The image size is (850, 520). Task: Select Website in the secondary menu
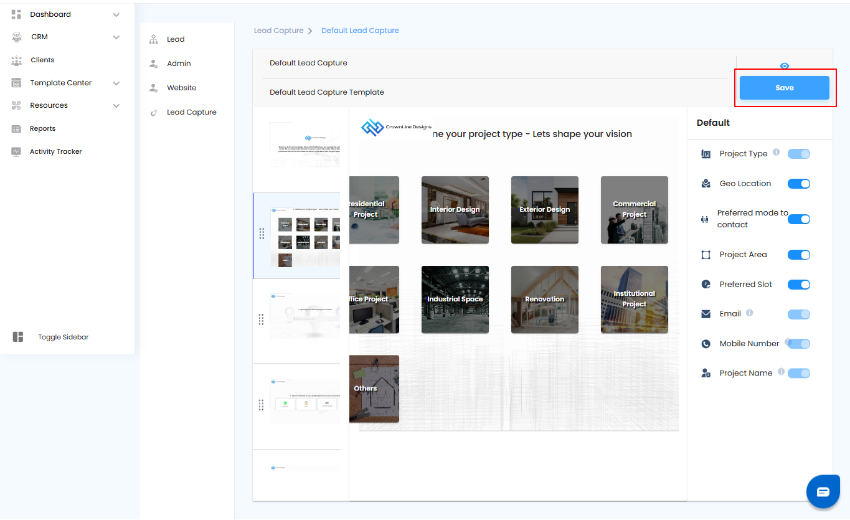181,88
